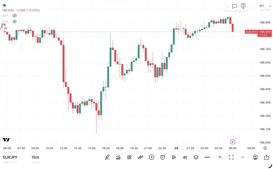Select the pen drawing tool
The image size is (273, 169).
click(x=107, y=157)
